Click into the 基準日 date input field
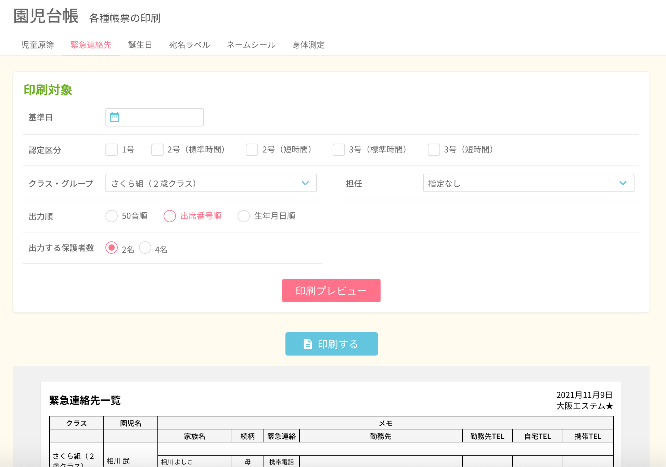Screen dimensions: 666x467 [x=155, y=117]
